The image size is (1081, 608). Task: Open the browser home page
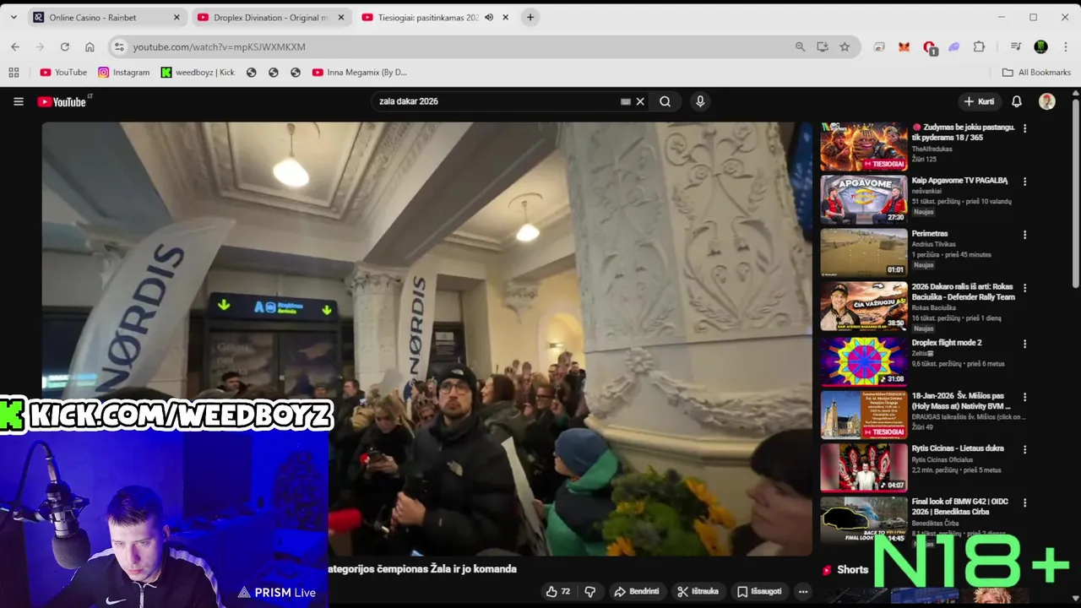90,46
